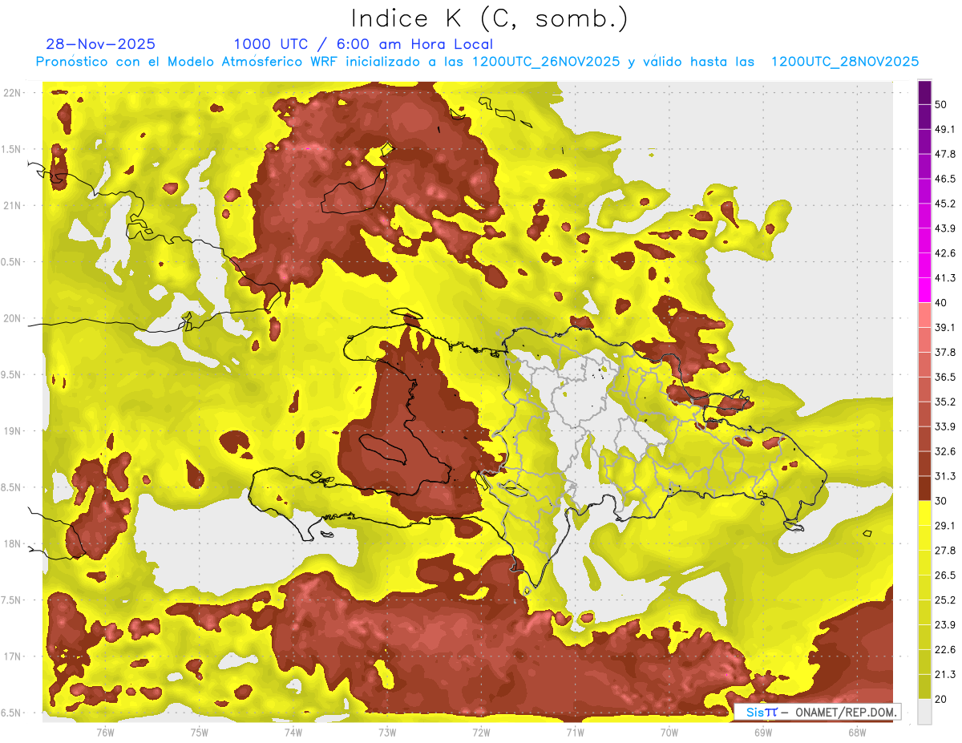Viewport: 962px width, 743px height.
Task: Click the "74W" longitude label
Action: click(x=293, y=732)
